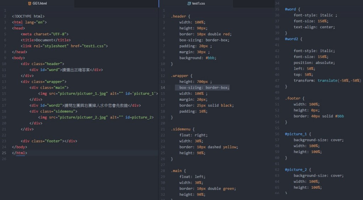Screen dimensions: 363x200
Task: Click line number 14 in the test1.css gutter
Action: tap(163, 88)
